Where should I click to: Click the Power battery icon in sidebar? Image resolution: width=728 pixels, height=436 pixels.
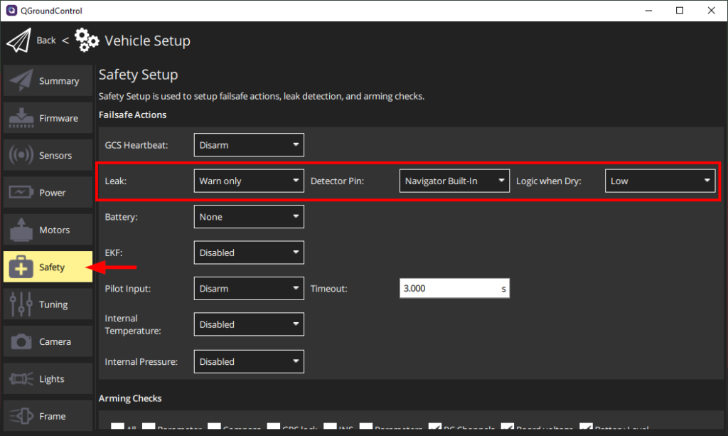point(21,193)
